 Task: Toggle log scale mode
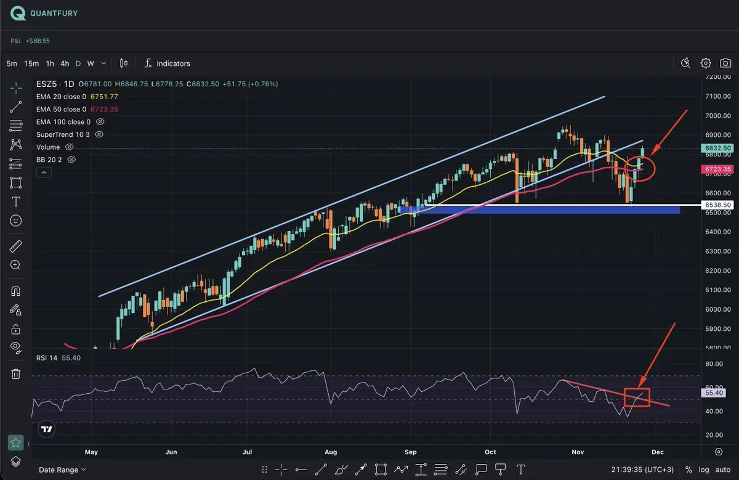[x=704, y=470]
